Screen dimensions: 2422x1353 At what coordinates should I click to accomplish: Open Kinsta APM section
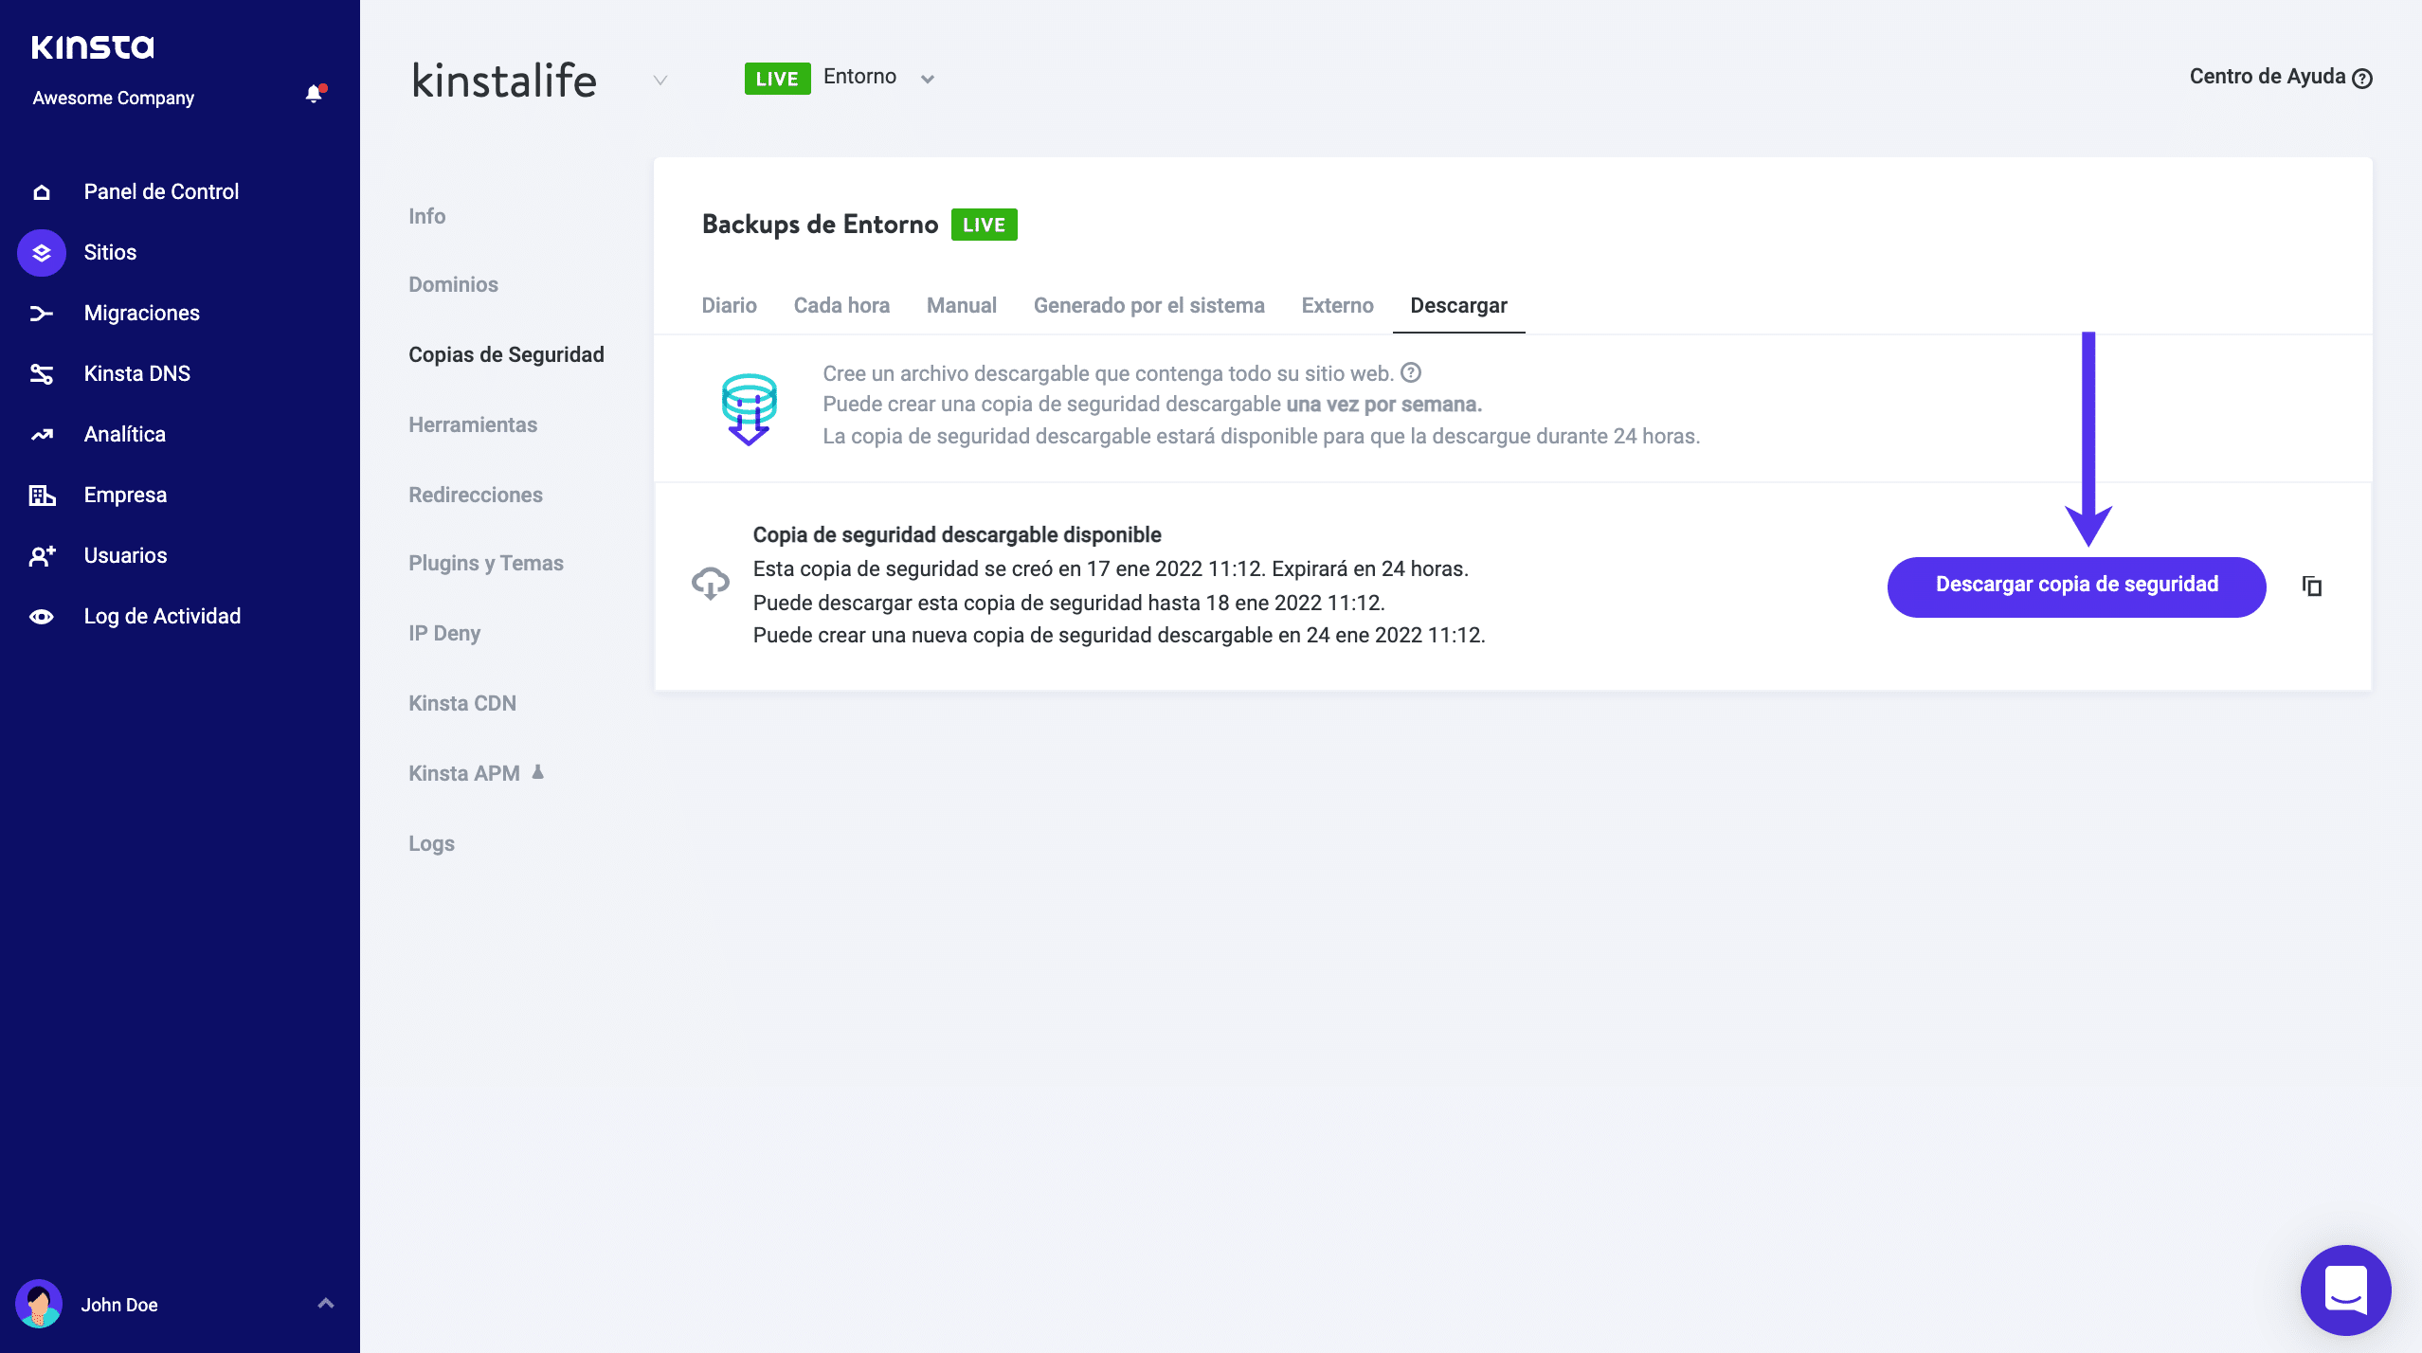point(464,773)
